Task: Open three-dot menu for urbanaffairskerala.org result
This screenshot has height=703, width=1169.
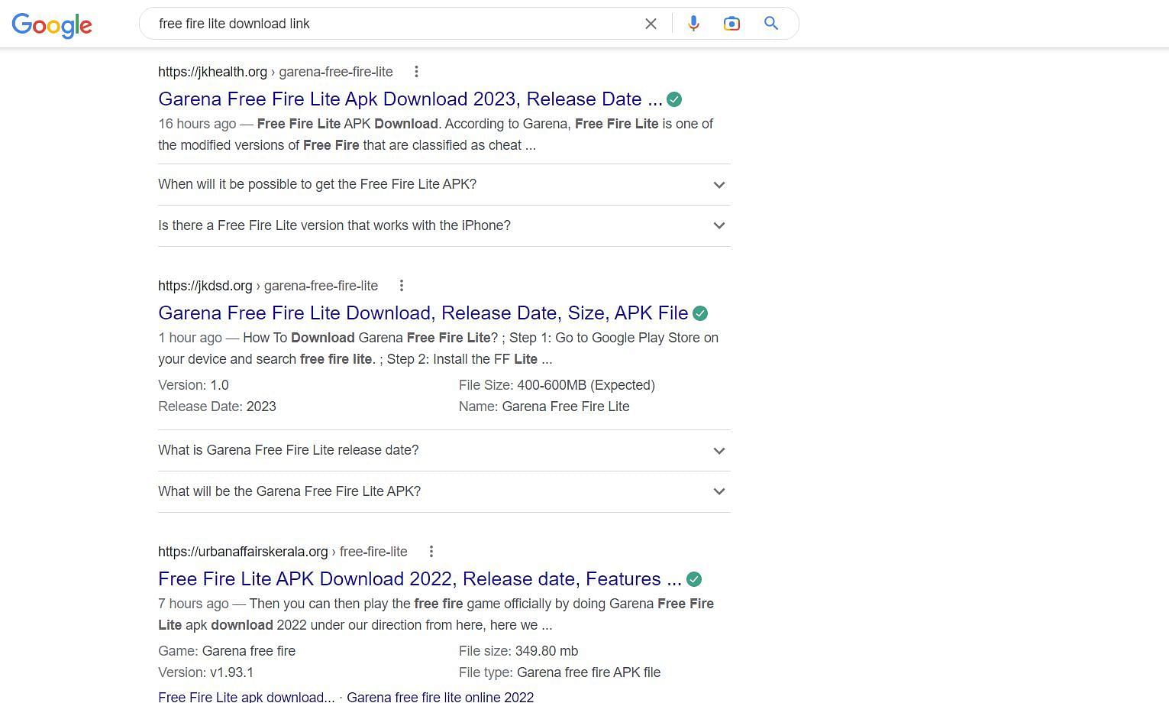Action: coord(431,552)
